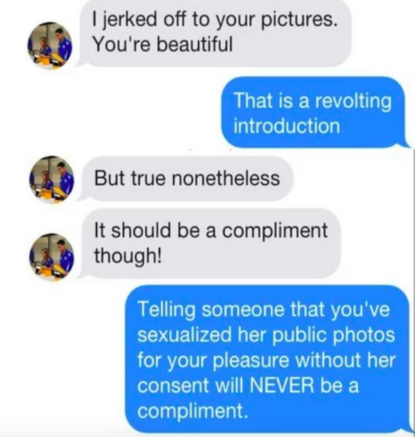Click the final word 'compliment.' in blue bubble
The width and height of the screenshot is (415, 437).
pos(192,411)
